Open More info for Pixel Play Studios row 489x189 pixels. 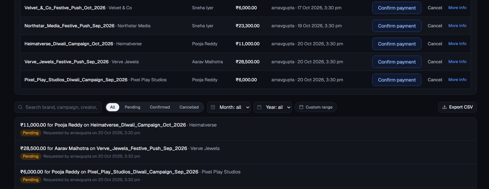457,80
